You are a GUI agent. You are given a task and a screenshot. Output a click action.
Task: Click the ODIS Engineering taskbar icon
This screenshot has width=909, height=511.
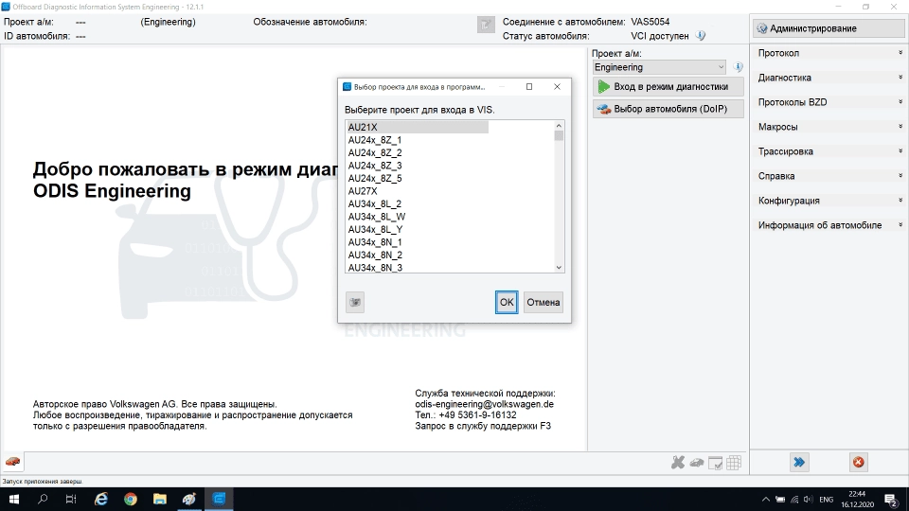[x=219, y=499]
